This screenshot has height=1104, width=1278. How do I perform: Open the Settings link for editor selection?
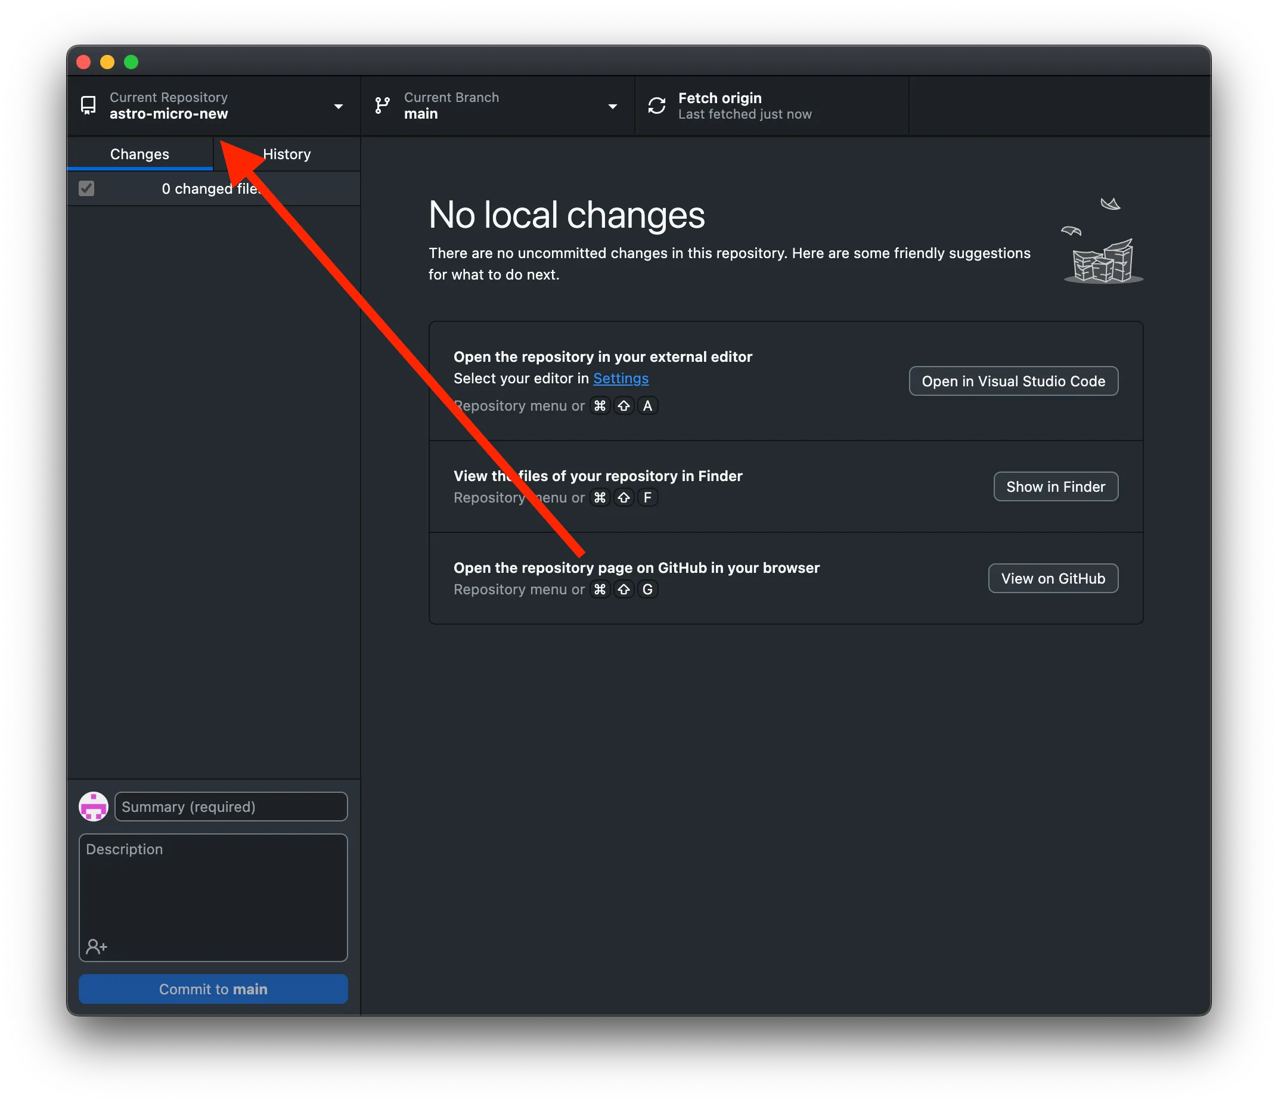pos(621,378)
